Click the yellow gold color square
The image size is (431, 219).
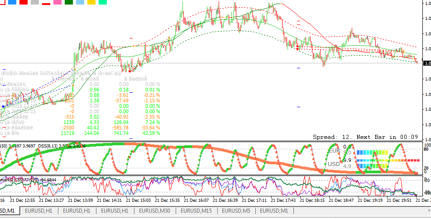pos(91,2)
